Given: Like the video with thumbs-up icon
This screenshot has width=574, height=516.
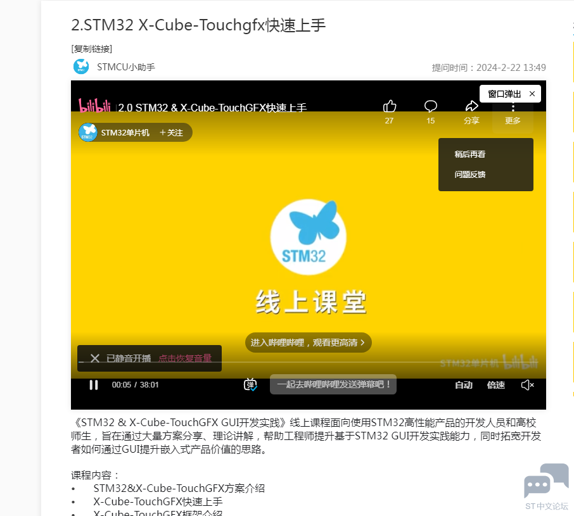Looking at the screenshot, I should pos(390,106).
